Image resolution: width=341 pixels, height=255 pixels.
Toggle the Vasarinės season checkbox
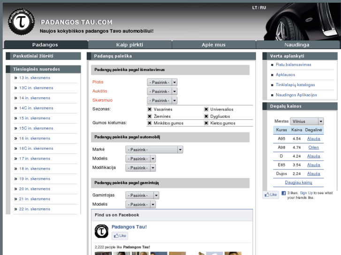pos(150,109)
